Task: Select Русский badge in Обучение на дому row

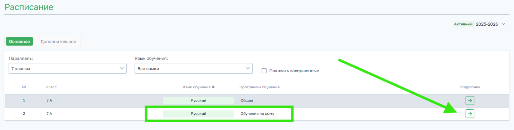Action: [x=198, y=114]
